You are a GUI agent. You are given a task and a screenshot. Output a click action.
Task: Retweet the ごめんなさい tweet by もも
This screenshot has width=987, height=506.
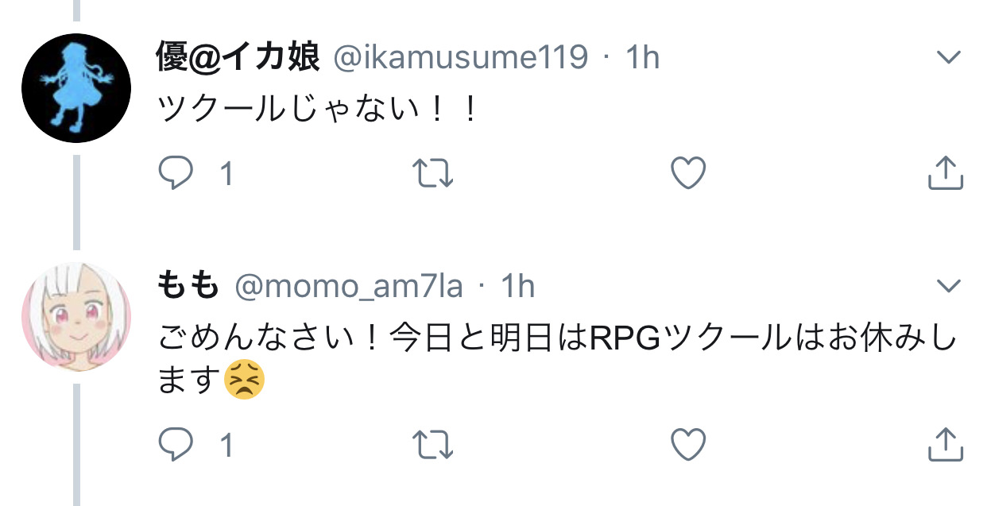pos(435,445)
